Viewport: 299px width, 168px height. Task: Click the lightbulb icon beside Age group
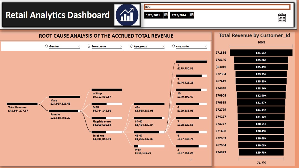[x=131, y=46]
